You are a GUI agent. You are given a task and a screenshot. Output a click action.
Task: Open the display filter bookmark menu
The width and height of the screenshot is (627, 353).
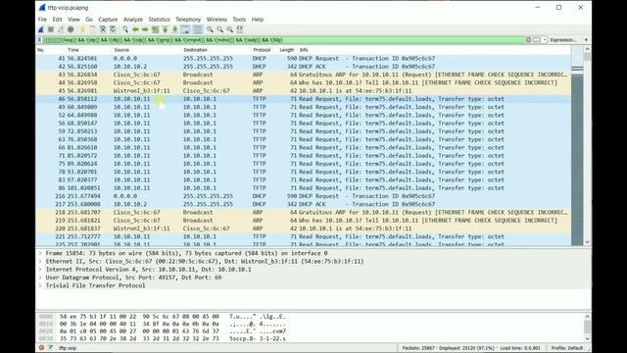pos(39,40)
